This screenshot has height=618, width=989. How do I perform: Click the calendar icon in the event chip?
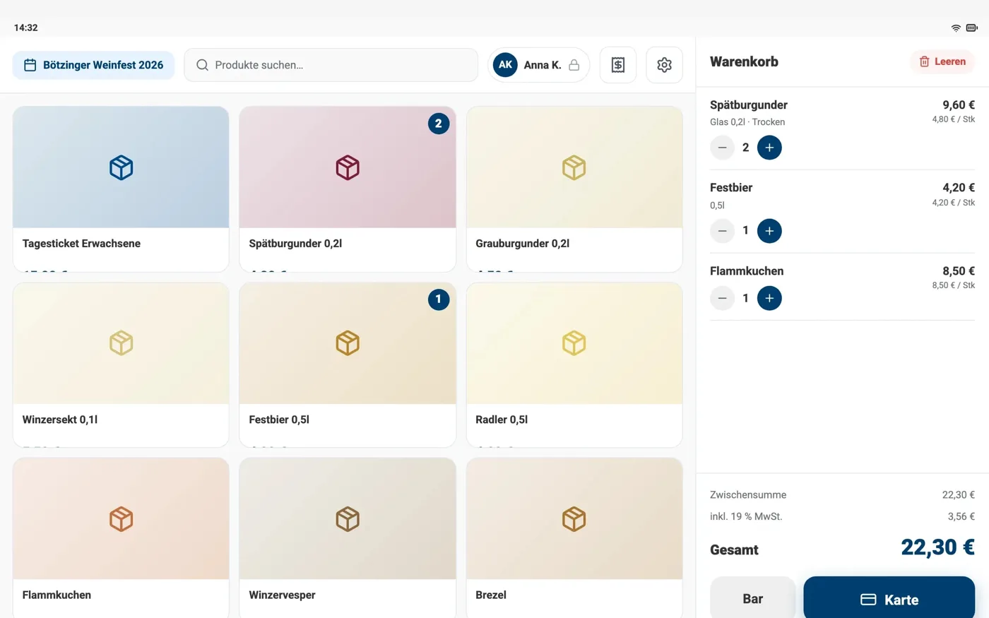click(30, 65)
